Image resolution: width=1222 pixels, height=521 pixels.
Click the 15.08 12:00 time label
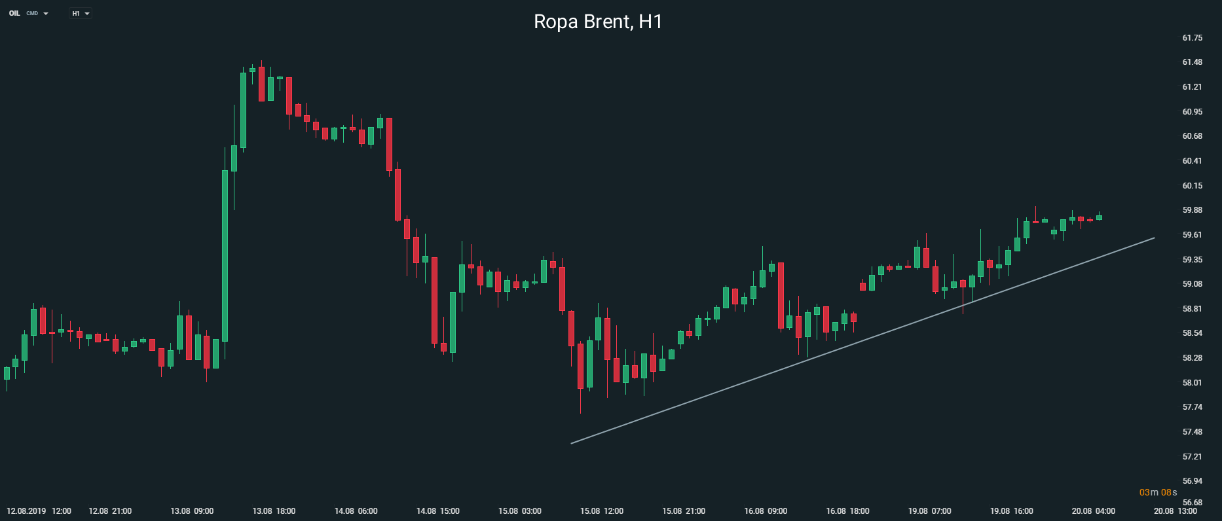pos(602,511)
